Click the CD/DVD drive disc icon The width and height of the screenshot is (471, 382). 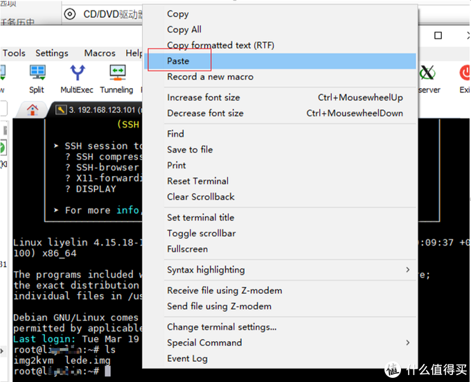(x=70, y=14)
